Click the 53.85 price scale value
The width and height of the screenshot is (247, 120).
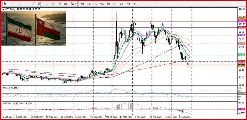(x=242, y=85)
